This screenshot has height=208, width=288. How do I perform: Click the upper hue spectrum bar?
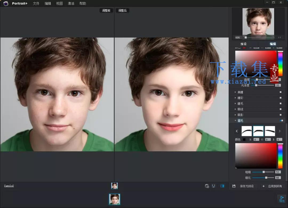[280, 64]
